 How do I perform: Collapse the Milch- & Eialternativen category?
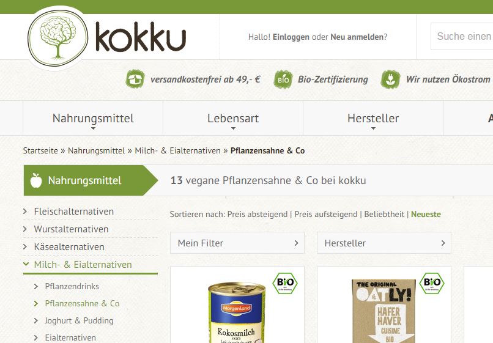[83, 265]
